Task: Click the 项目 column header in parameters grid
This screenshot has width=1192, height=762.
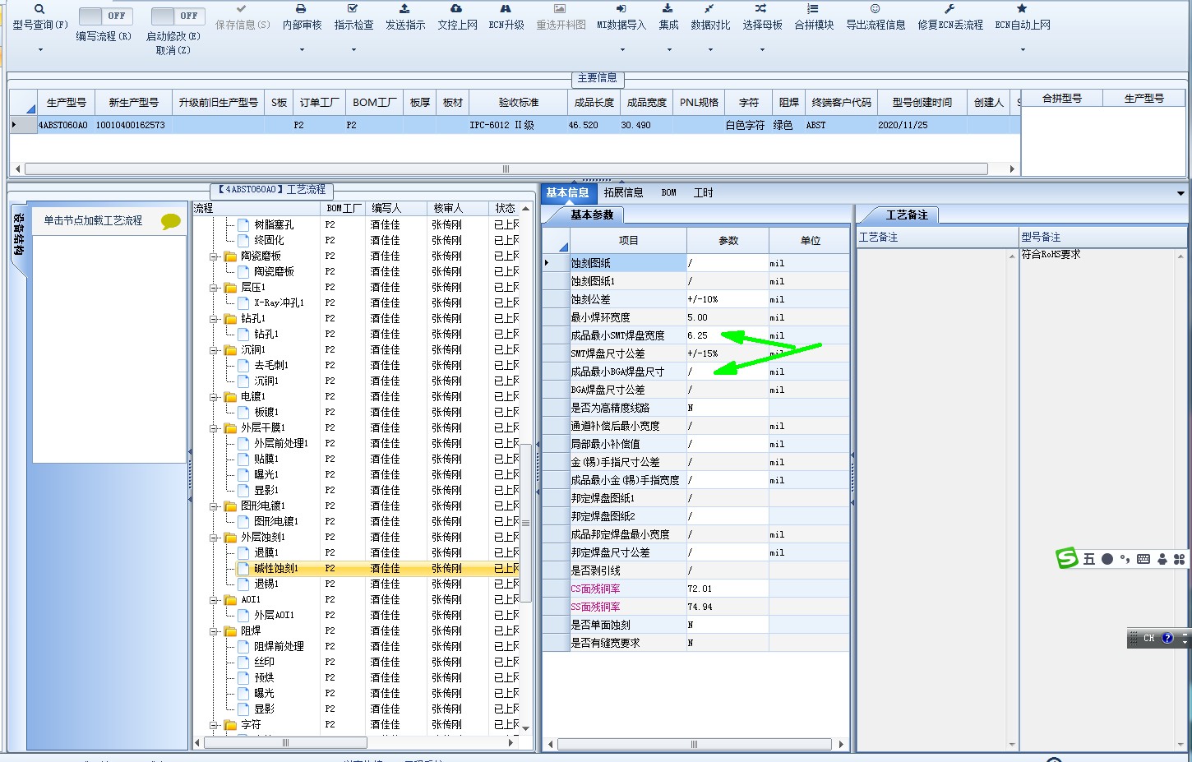Action: pos(628,241)
